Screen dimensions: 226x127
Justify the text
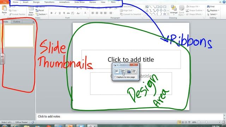pos(105,13)
